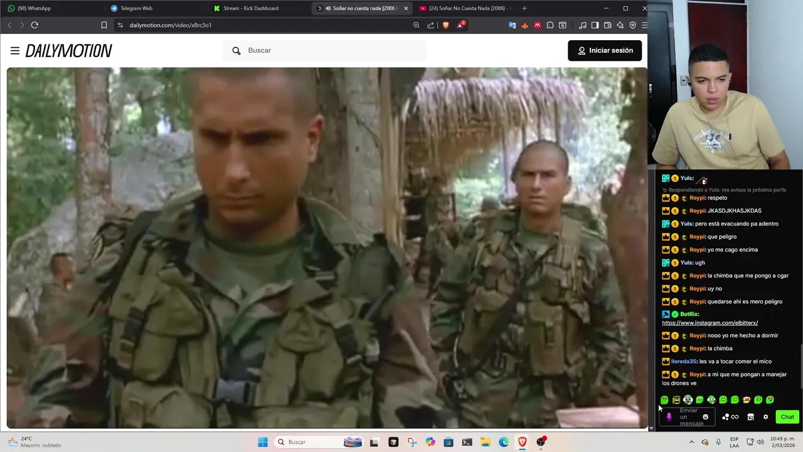Click the share page icon

click(430, 25)
